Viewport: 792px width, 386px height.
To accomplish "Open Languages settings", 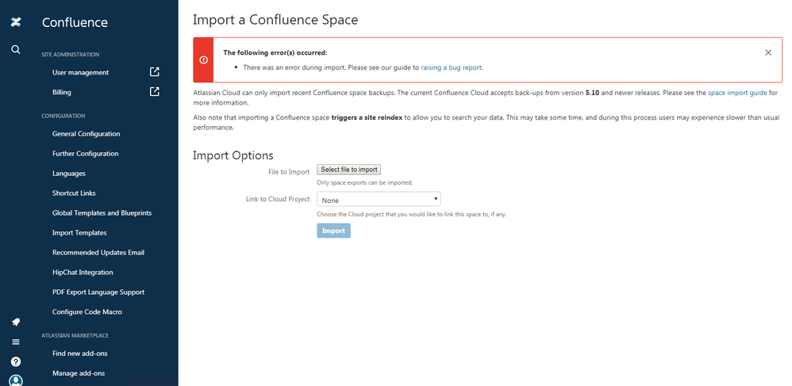I will 69,174.
